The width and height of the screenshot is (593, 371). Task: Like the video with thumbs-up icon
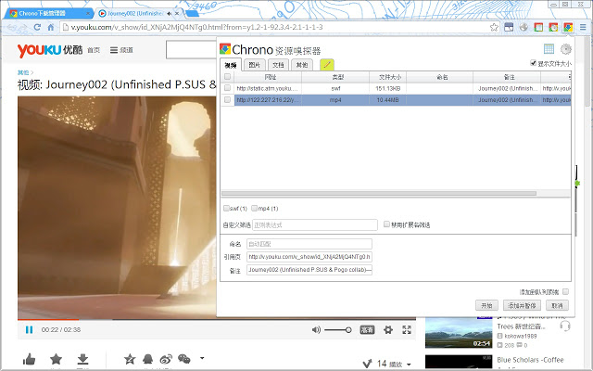click(x=29, y=359)
